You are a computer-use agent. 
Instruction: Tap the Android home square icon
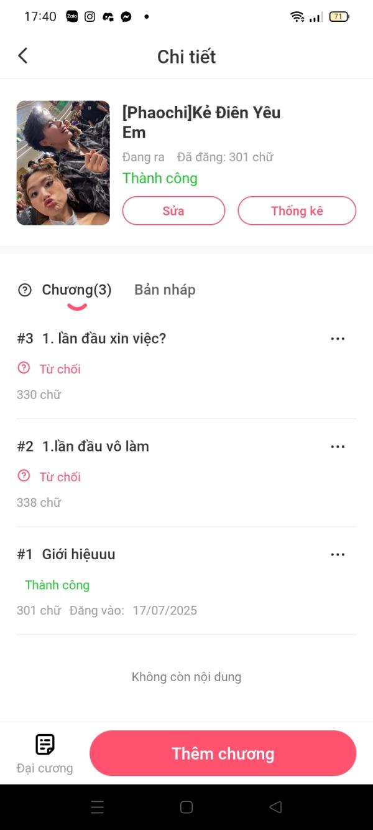186,807
